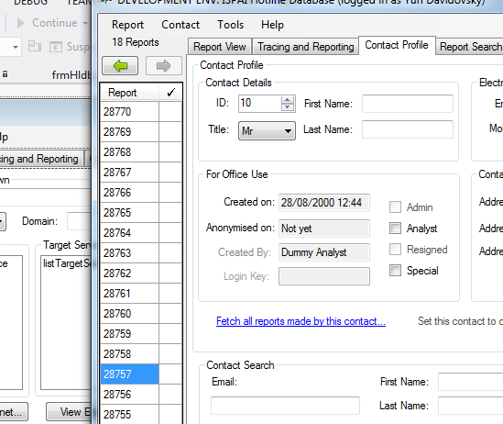Toggle the Special checkbox

(395, 271)
